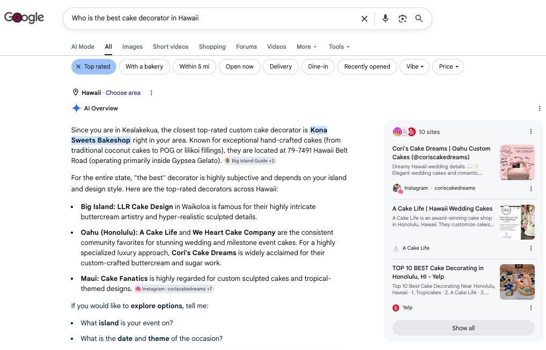
Task: Open the AI Overview three-dot menu
Action: coord(540,109)
